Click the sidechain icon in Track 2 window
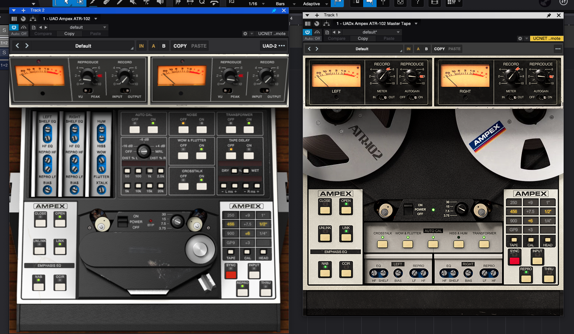The height and width of the screenshot is (334, 574). click(23, 27)
